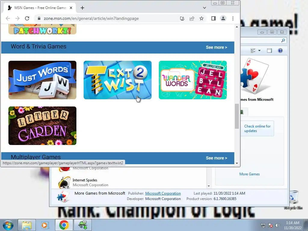Viewport: 308px width, 231px height.
Task: Open the Chrome profile avatar
Action: [223, 18]
